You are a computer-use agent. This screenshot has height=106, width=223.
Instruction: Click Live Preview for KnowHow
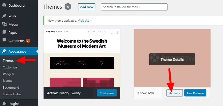pos(195,93)
